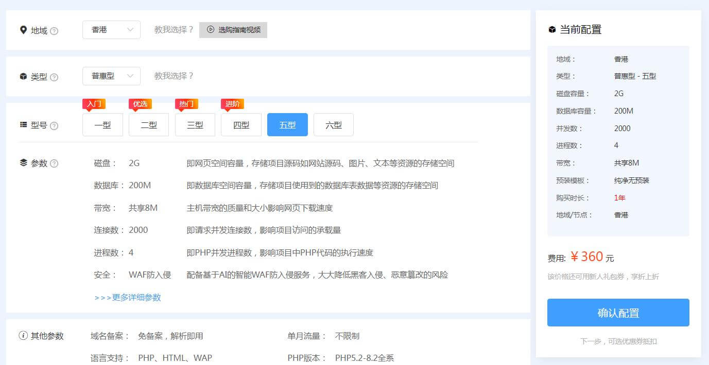Expand the 普惠型 type dropdown
The width and height of the screenshot is (709, 365).
point(111,76)
